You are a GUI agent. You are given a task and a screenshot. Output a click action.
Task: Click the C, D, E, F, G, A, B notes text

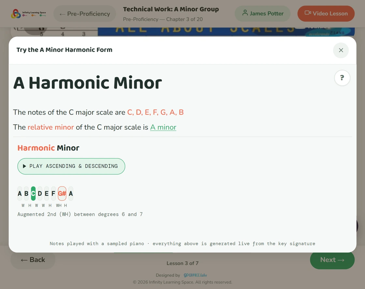tap(155, 112)
